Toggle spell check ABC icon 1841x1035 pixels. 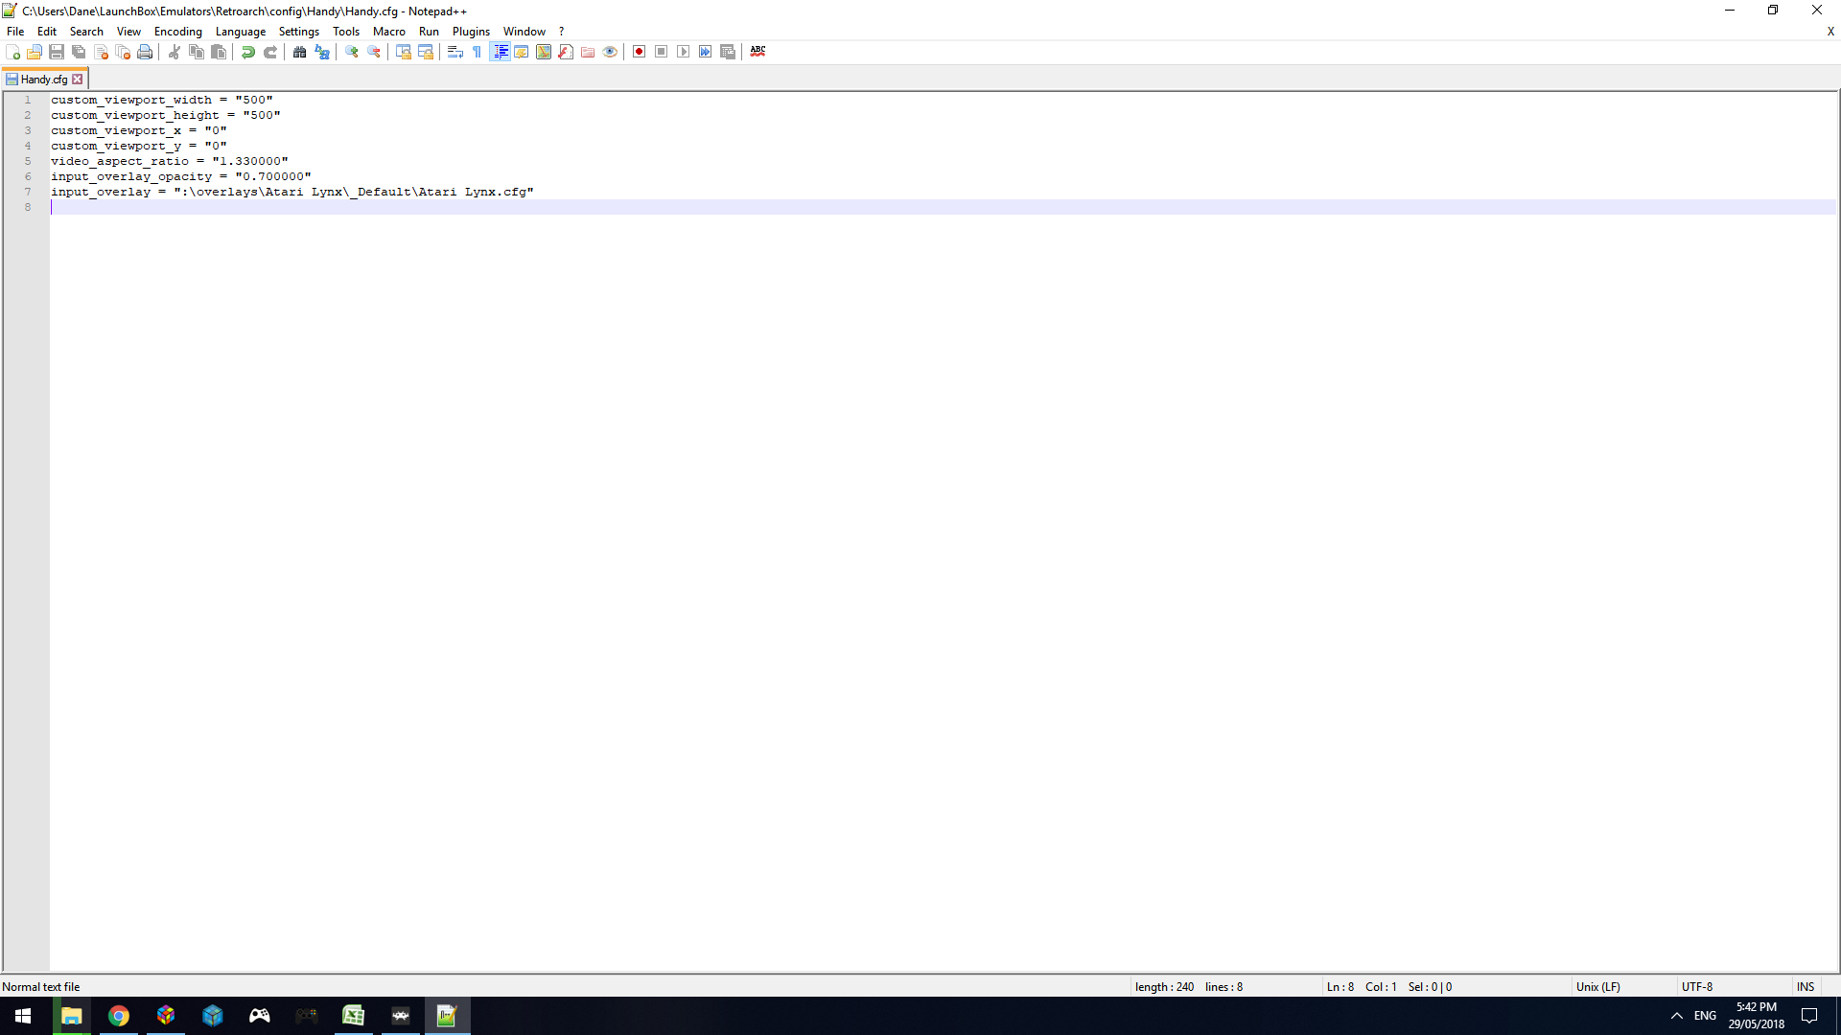(x=757, y=52)
